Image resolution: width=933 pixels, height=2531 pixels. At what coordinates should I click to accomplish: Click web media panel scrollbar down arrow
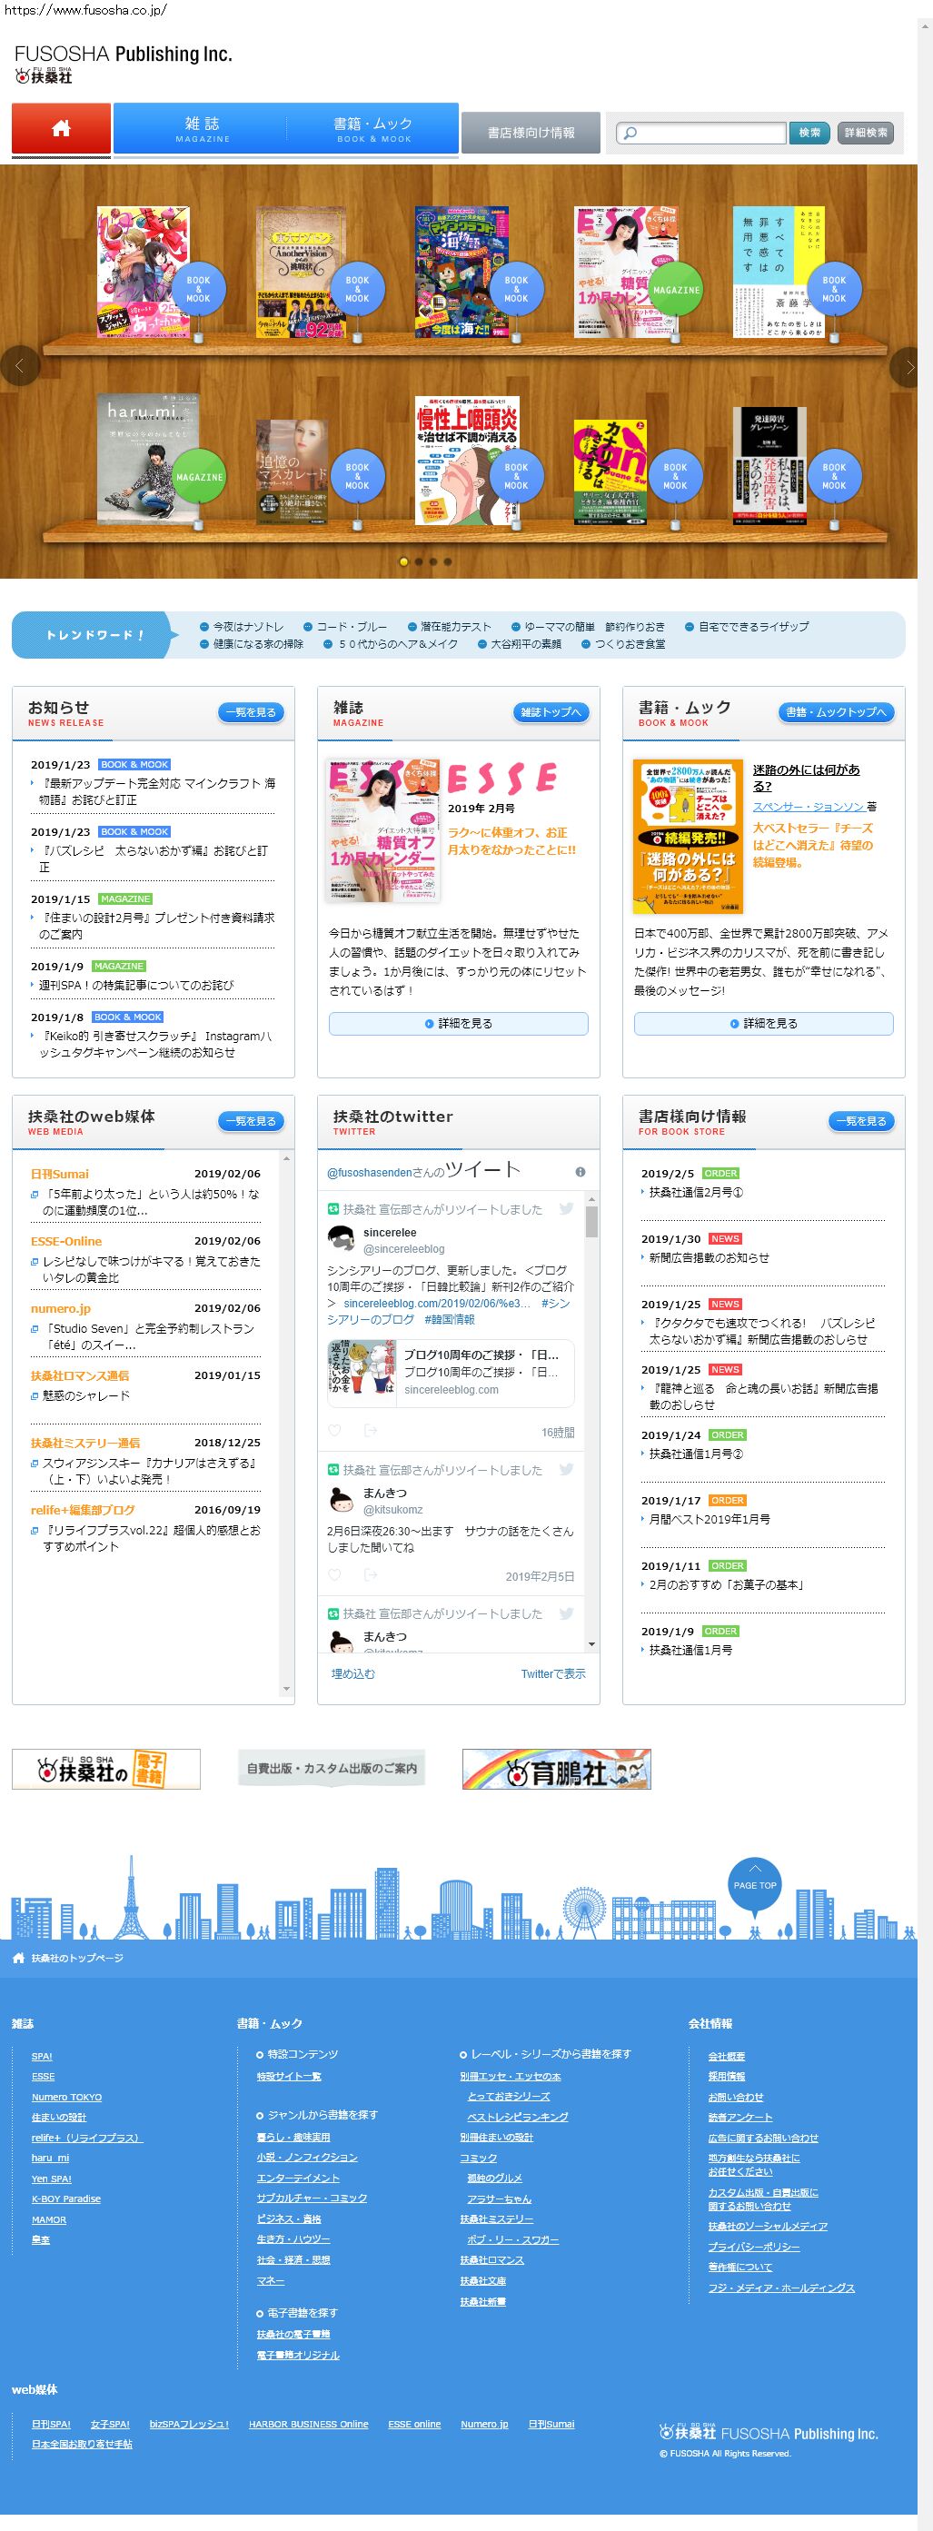[x=287, y=1689]
